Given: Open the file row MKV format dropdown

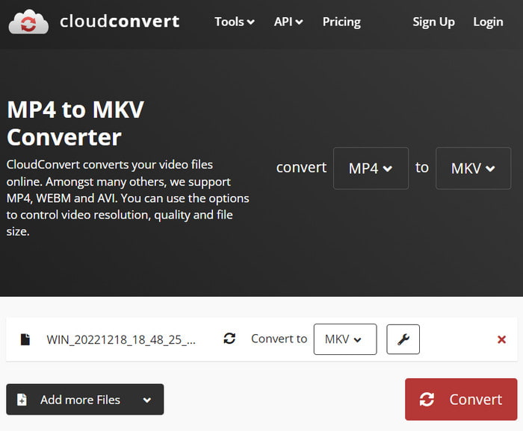Looking at the screenshot, I should 345,339.
